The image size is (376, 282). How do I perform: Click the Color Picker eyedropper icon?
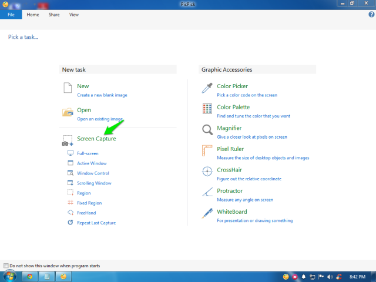[207, 88]
